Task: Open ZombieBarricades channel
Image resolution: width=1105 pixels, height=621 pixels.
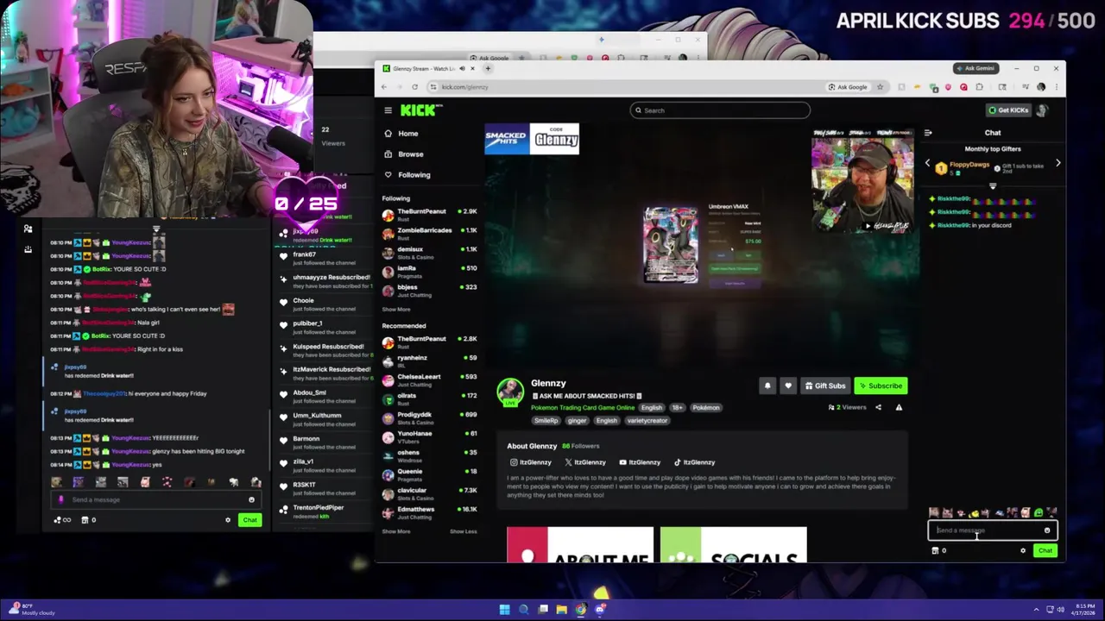Action: (429, 233)
